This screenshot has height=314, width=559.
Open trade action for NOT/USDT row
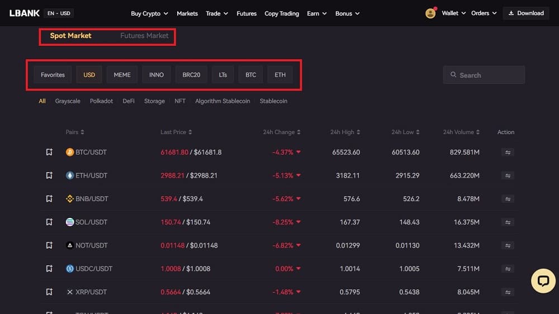point(508,246)
